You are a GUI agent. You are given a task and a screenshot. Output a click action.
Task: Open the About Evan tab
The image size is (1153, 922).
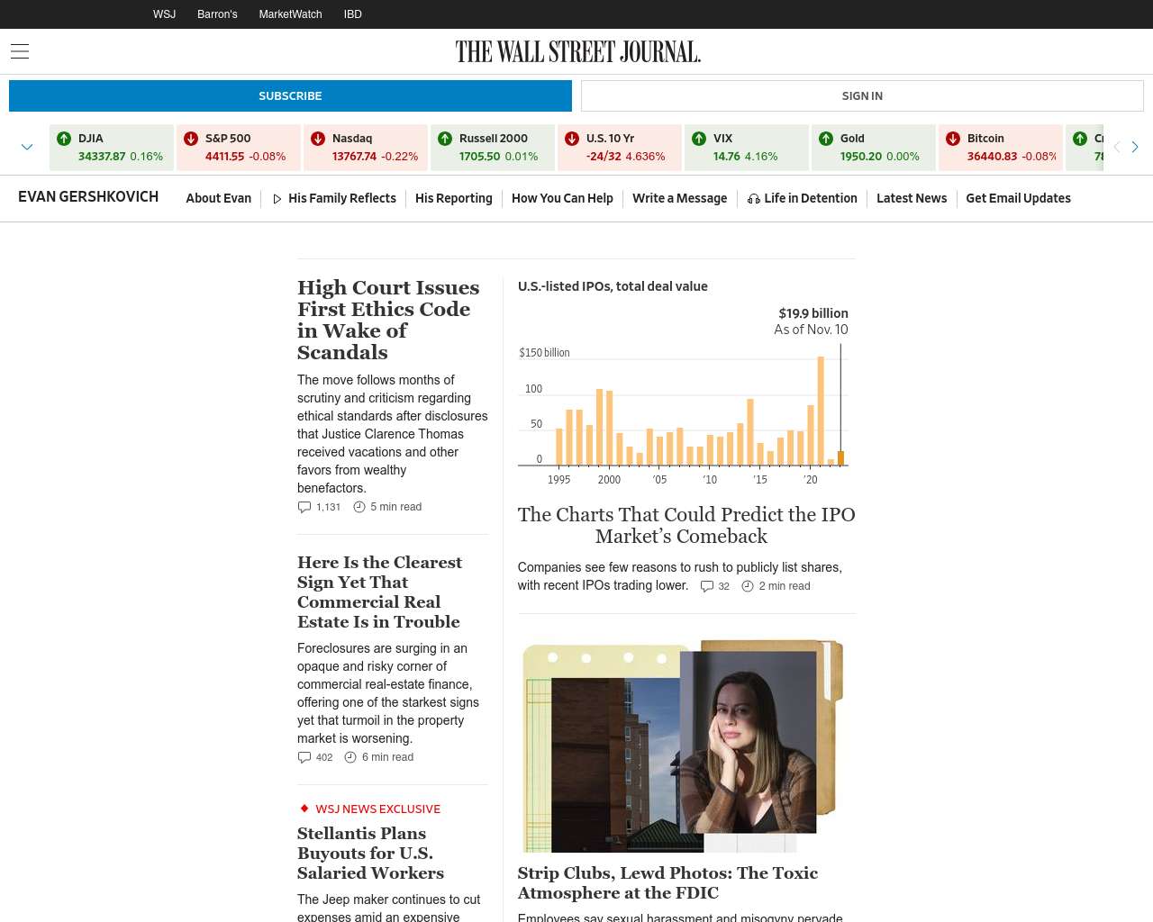(219, 198)
